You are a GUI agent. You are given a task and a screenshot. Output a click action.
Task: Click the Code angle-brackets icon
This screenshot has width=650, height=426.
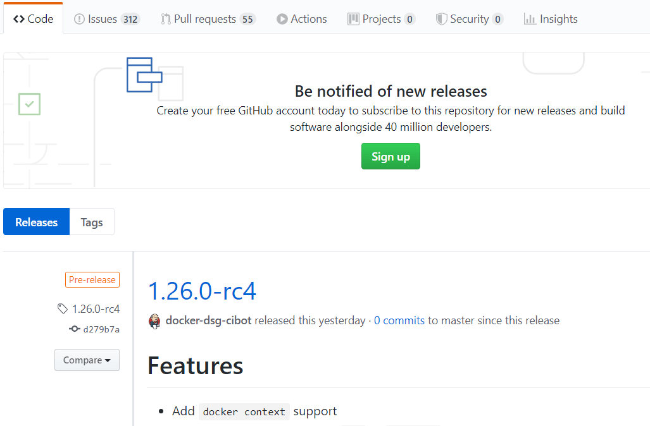click(18, 19)
